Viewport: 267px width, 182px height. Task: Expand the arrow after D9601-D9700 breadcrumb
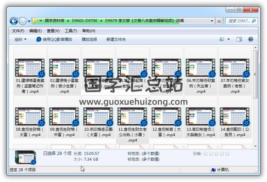101,21
